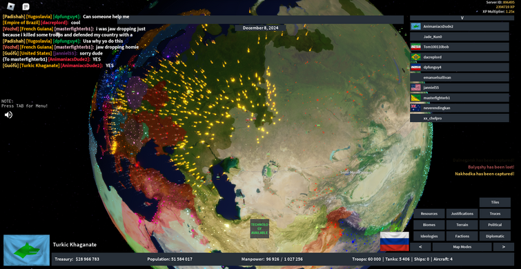Click the French Guiana flag beside masterfighterb1
This screenshot has height=269, width=521.
click(415, 98)
